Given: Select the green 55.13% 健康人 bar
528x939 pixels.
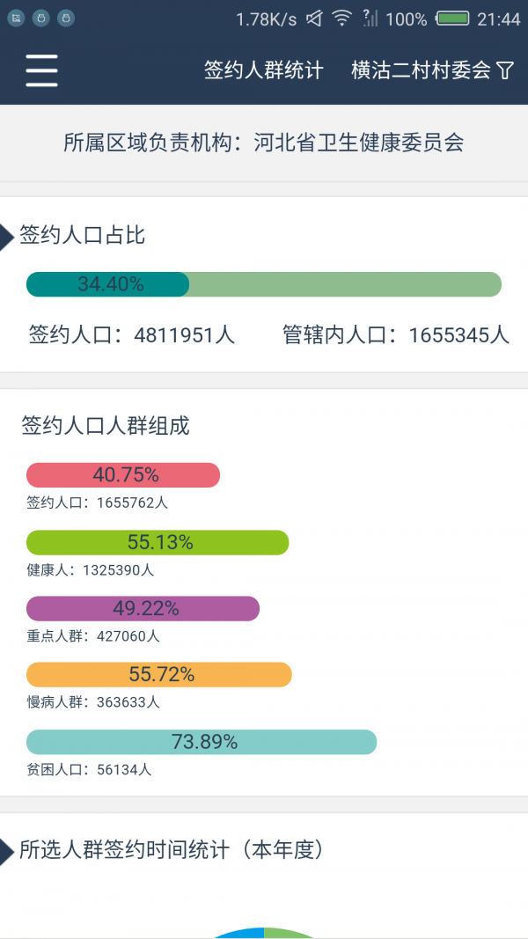Looking at the screenshot, I should (x=158, y=543).
